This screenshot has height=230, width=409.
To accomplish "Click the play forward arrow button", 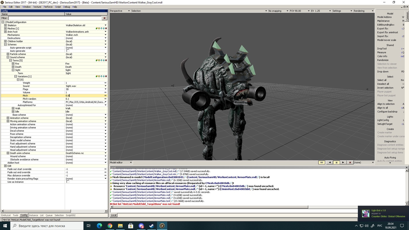I will click(343, 162).
